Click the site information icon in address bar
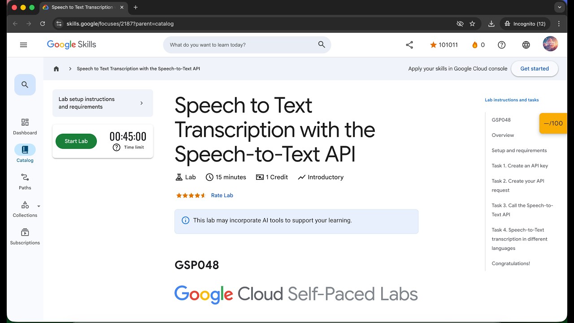Screen dimensions: 574x323 [59, 24]
